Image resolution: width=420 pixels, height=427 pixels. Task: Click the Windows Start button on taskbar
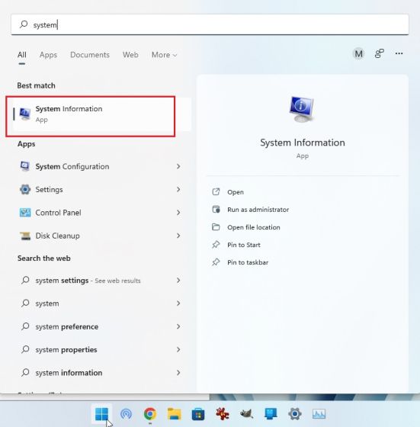(102, 414)
